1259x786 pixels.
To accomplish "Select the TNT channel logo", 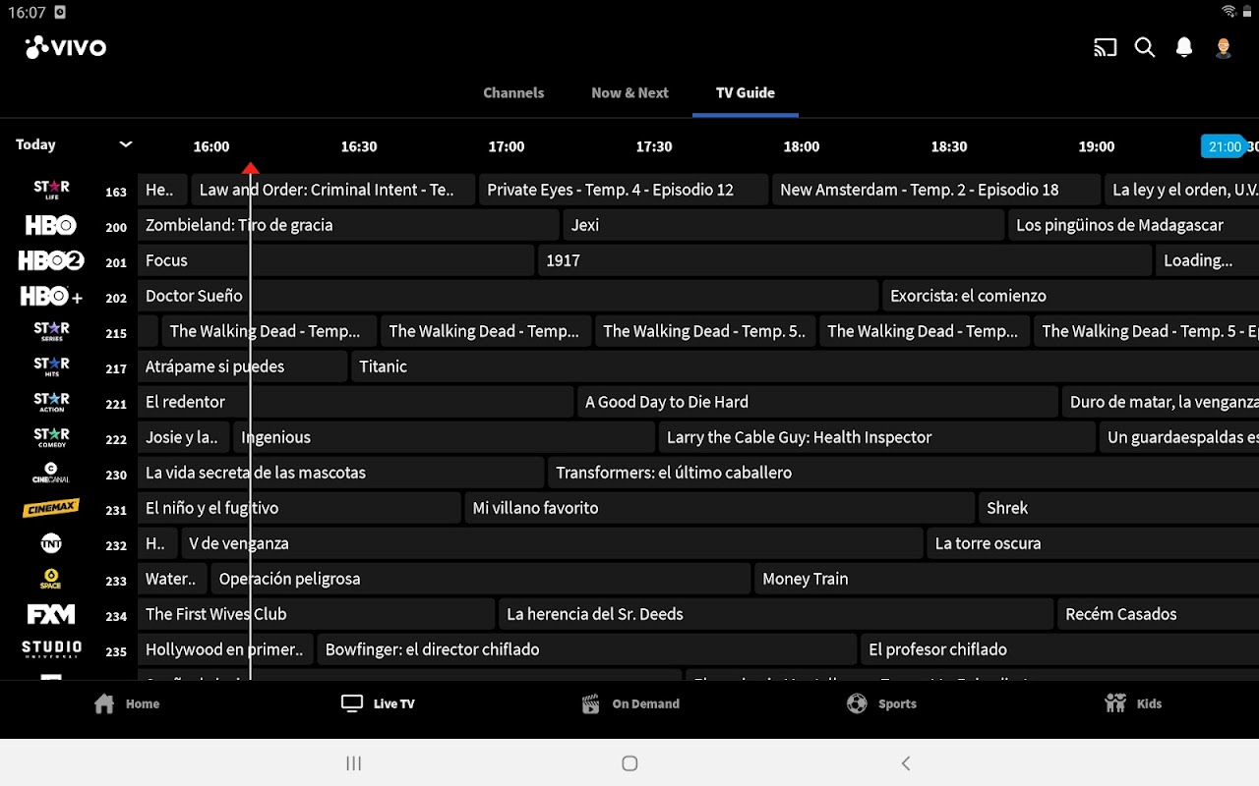I will click(x=51, y=543).
